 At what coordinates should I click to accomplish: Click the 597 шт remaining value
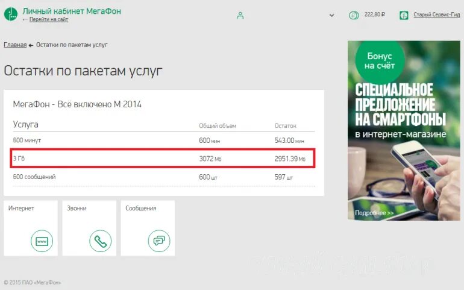click(283, 177)
